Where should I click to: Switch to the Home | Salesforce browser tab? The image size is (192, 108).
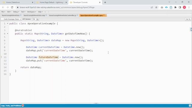tap(18, 2)
